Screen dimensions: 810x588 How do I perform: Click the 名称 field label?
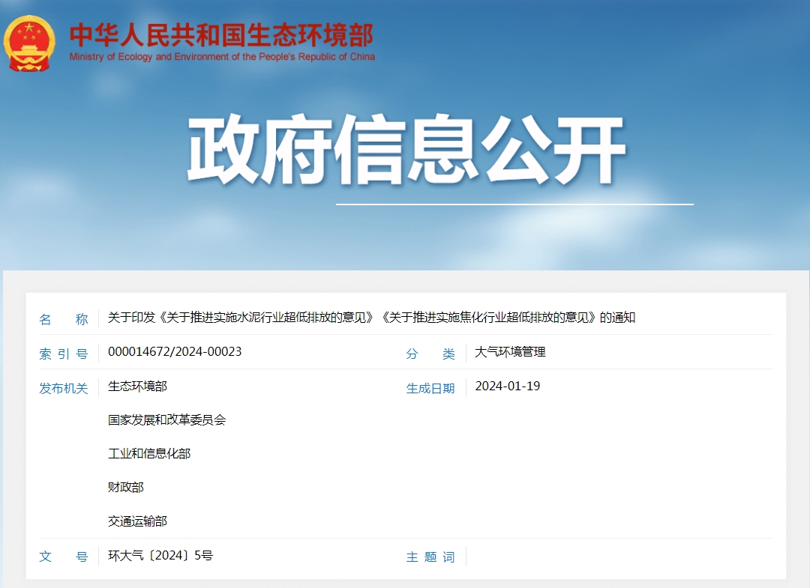pos(64,319)
